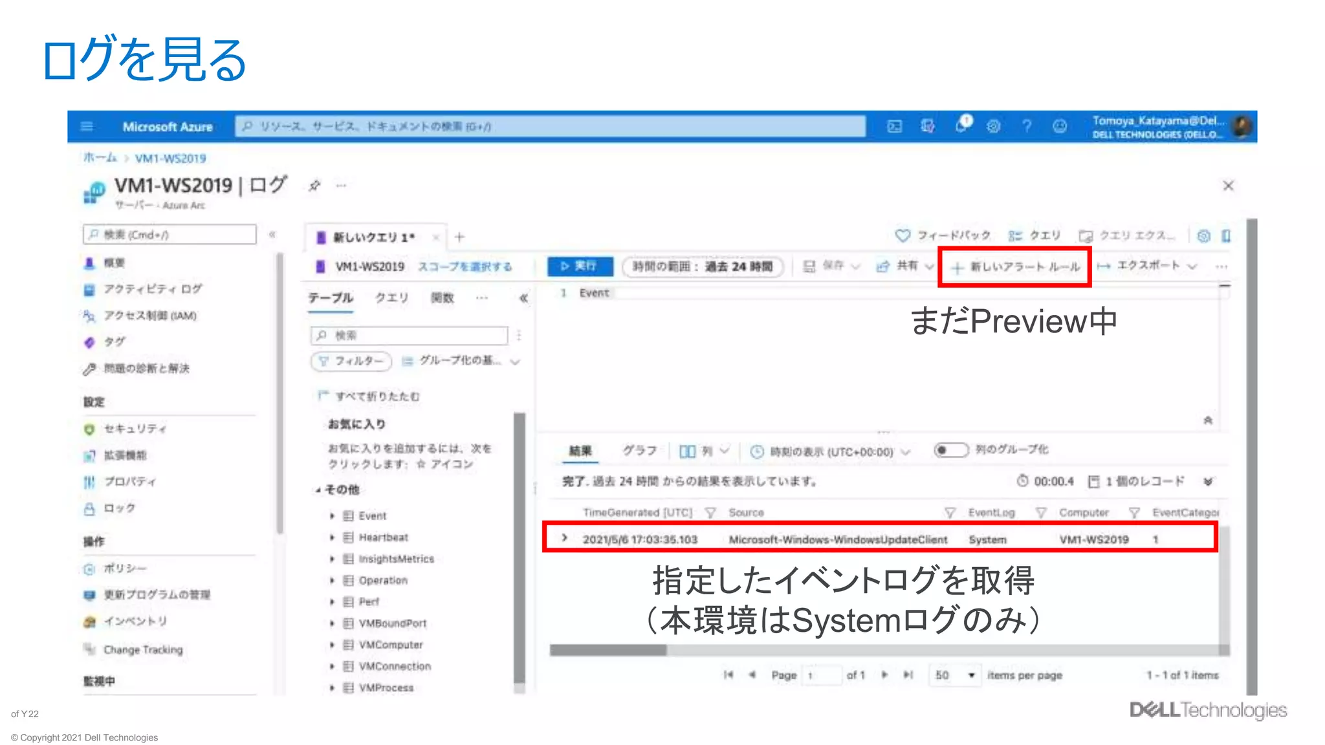Click スコープを選択する link
This screenshot has height=745, width=1325.
pos(465,266)
